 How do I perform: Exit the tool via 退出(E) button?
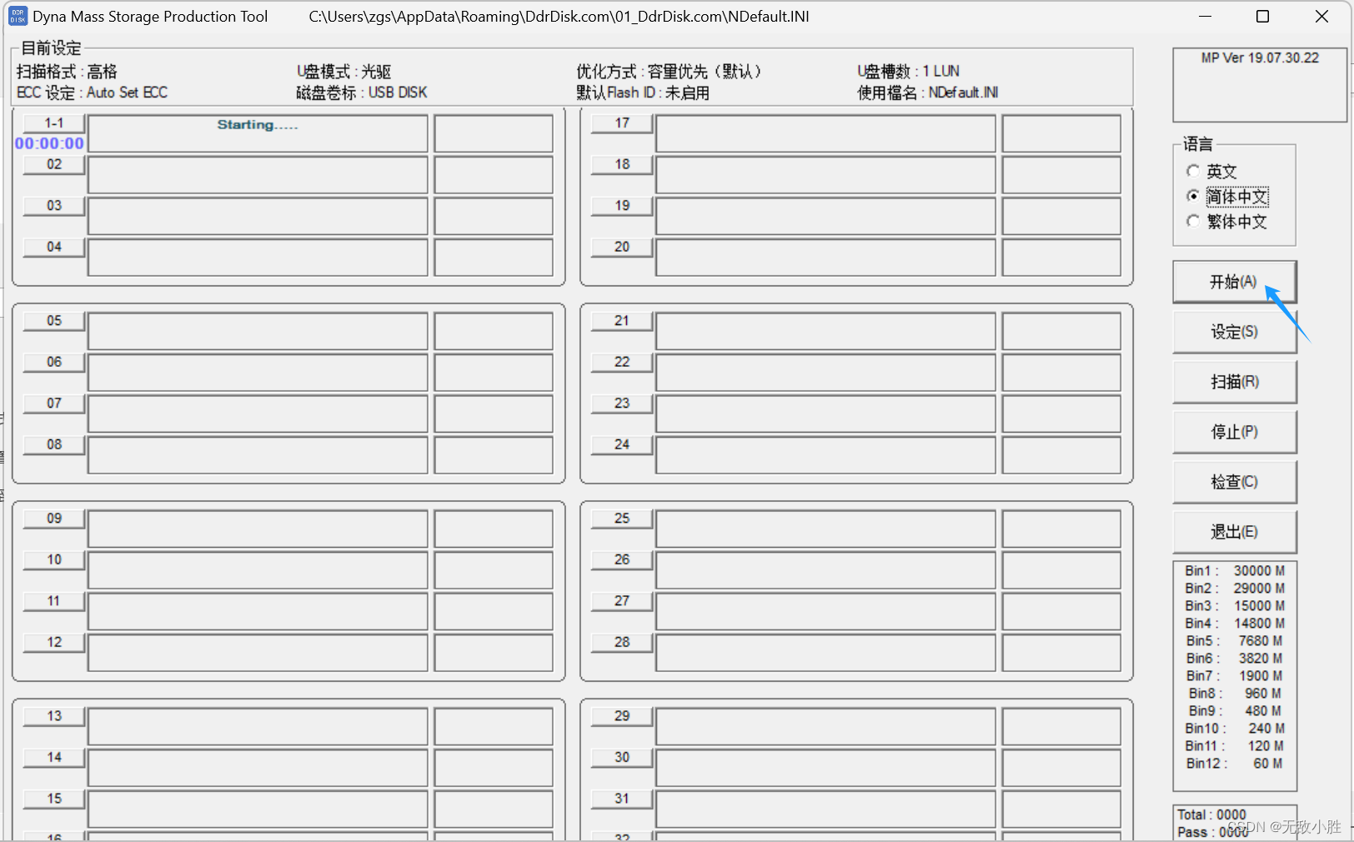(x=1234, y=532)
